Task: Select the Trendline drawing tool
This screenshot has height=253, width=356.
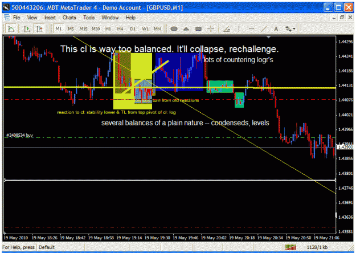Action: pos(264,29)
